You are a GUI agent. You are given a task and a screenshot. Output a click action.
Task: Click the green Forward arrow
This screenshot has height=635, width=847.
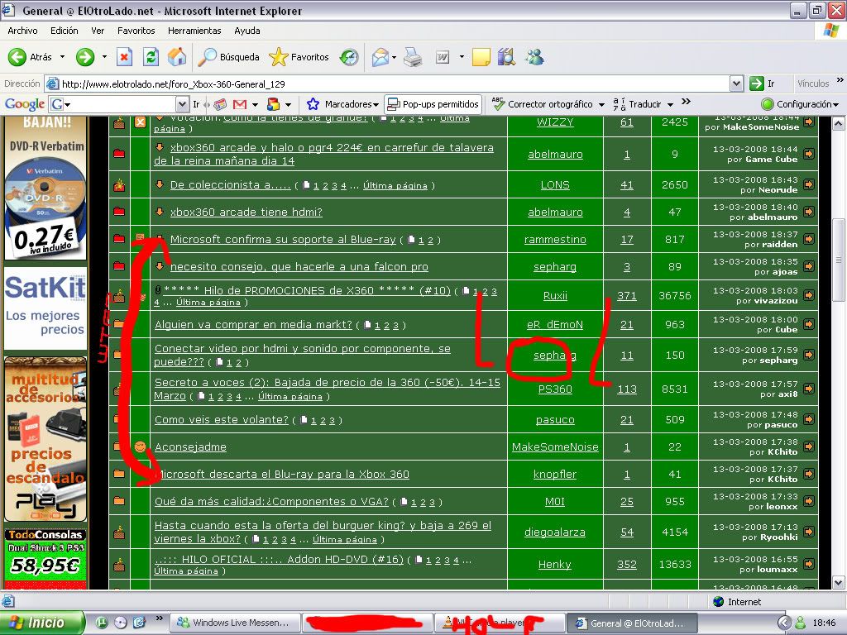85,57
